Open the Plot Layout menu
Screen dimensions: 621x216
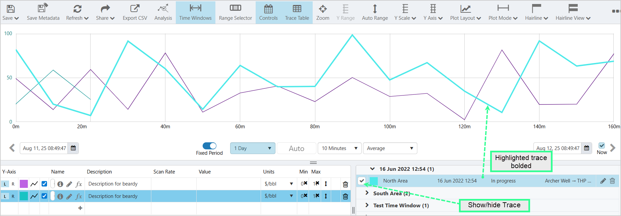click(465, 12)
